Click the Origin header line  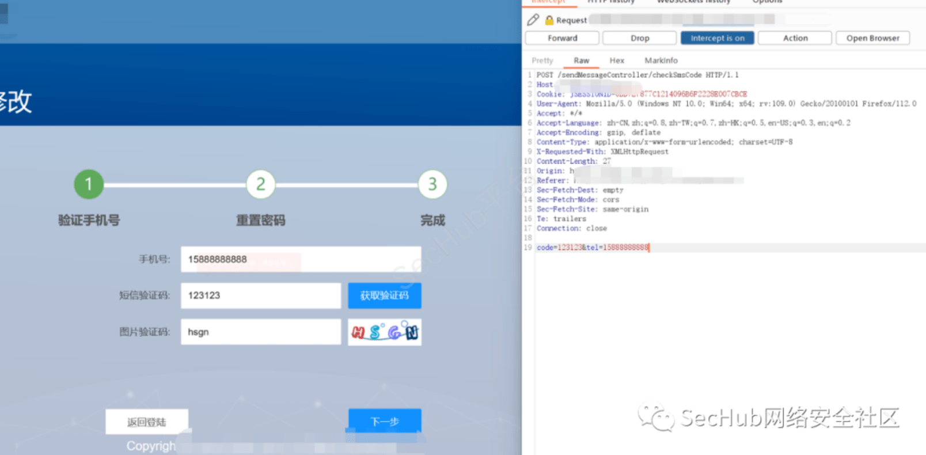point(604,171)
